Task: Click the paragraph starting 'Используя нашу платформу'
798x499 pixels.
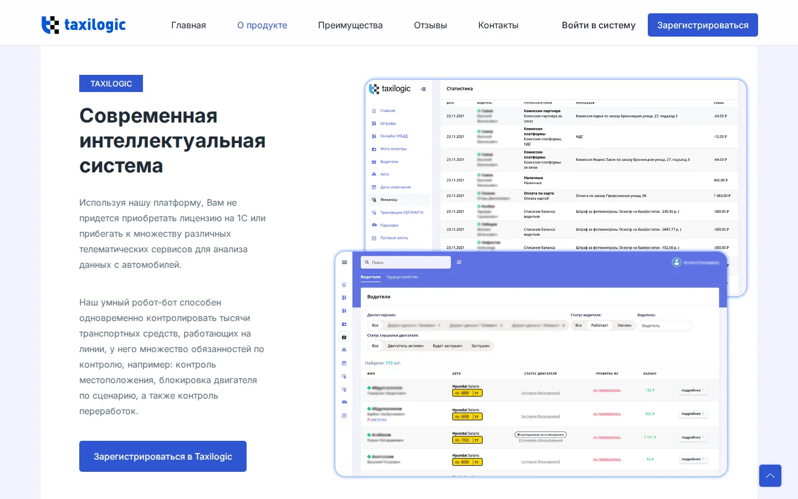Action: [172, 234]
